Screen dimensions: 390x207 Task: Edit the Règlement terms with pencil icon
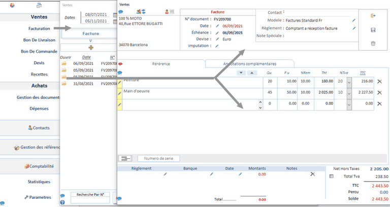353,28
